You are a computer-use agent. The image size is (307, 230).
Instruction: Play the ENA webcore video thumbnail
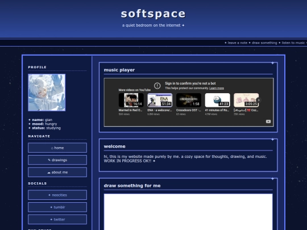point(160,100)
